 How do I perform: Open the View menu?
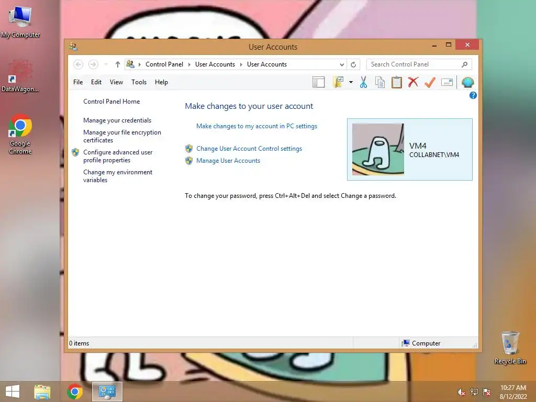[x=116, y=82]
